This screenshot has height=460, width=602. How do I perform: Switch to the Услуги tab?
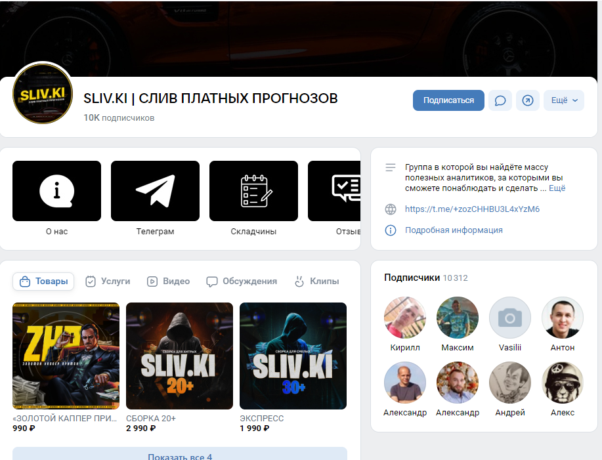point(108,282)
